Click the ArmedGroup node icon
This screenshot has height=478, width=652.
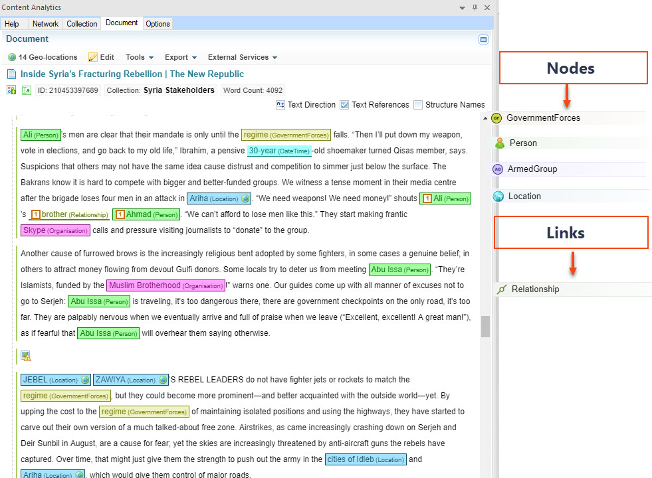pyautogui.click(x=497, y=169)
